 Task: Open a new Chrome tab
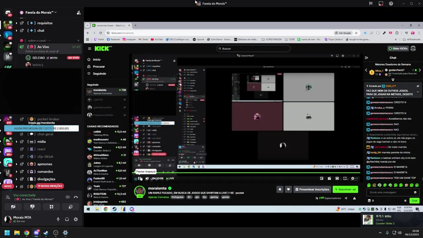point(135,25)
